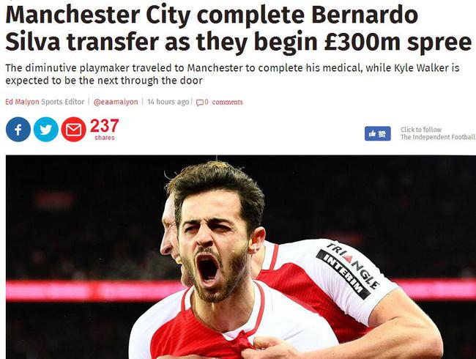The image size is (476, 359).
Task: Click the 'shares' label under 237
Action: coord(105,138)
